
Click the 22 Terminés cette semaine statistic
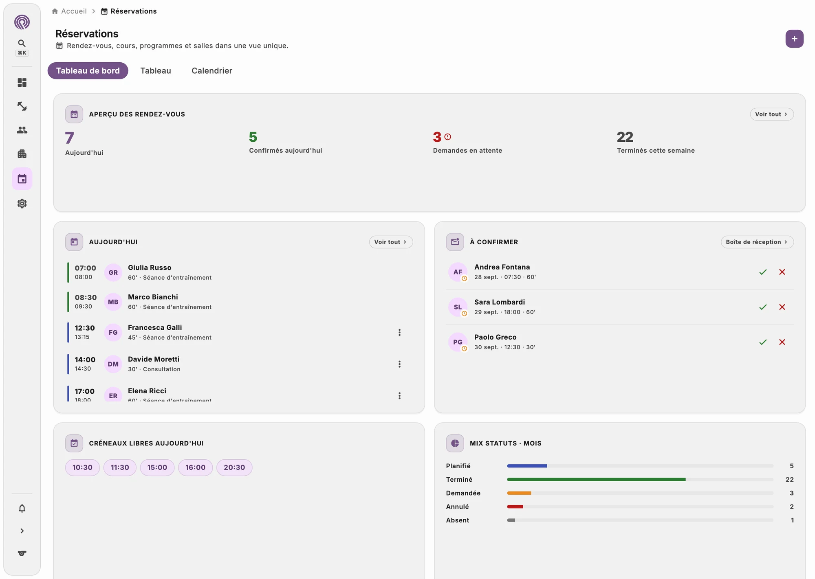656,143
